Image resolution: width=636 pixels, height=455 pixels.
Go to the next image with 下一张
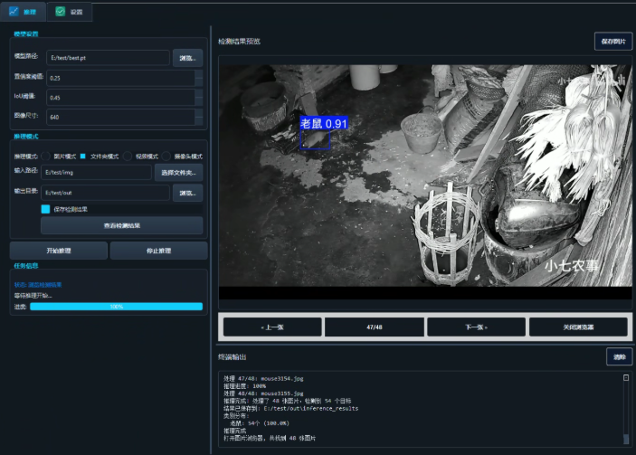[476, 327]
